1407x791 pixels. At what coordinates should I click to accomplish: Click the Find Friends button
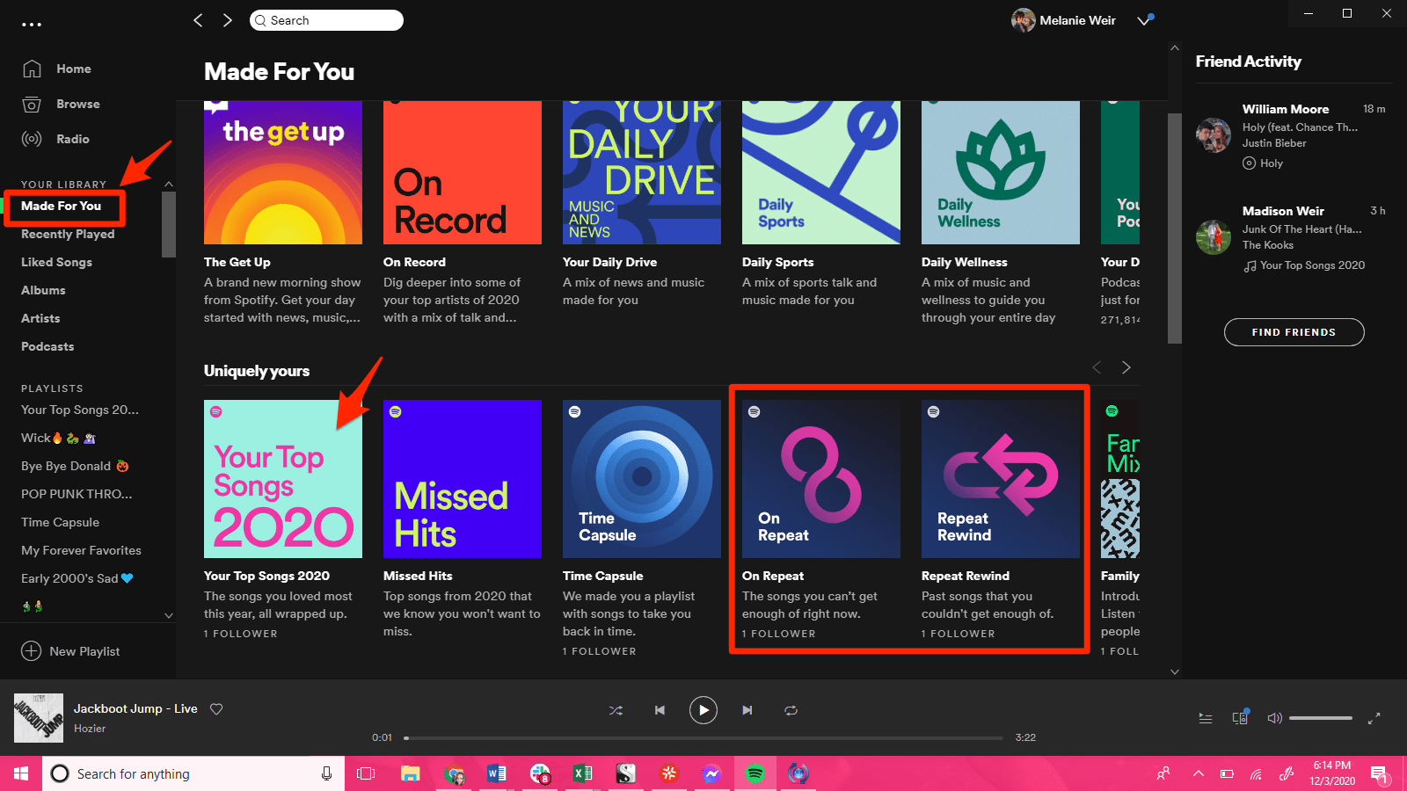click(x=1294, y=332)
